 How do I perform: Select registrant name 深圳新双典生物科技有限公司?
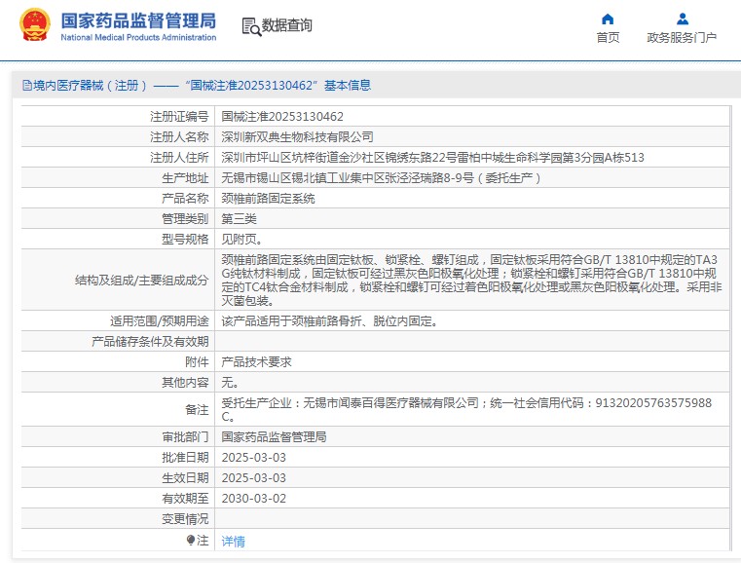pyautogui.click(x=297, y=136)
